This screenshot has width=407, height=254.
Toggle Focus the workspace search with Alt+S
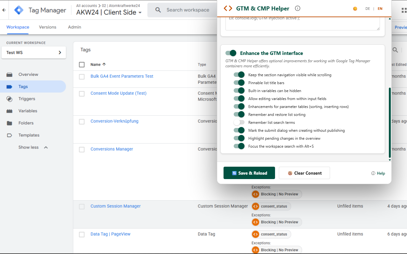239,146
